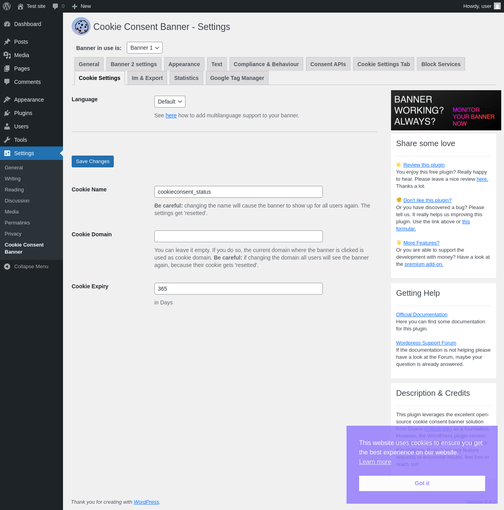Open the Block Services tab
Screen dimensions: 504x510
point(441,64)
